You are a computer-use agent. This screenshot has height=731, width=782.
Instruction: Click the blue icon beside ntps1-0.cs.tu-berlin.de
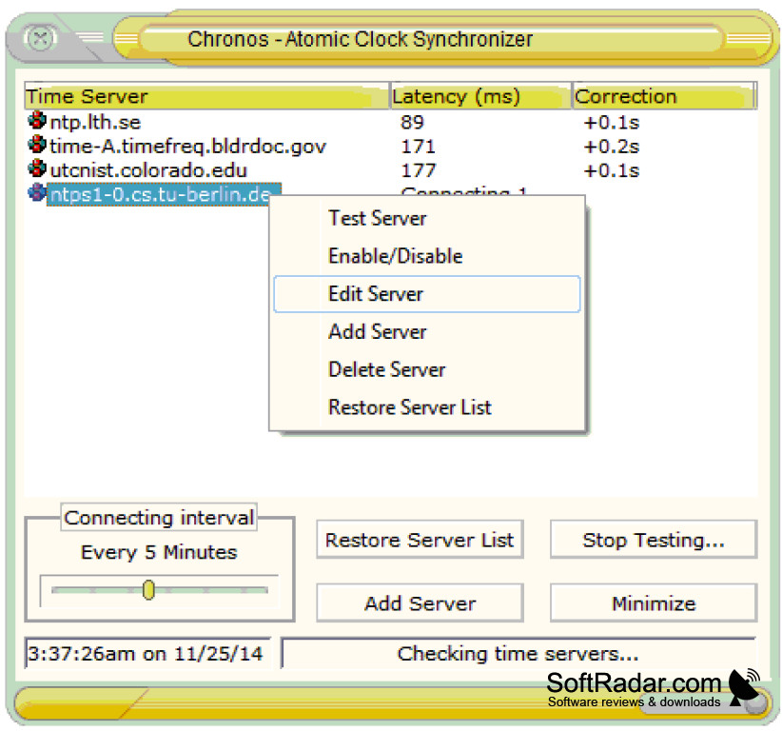coord(37,192)
